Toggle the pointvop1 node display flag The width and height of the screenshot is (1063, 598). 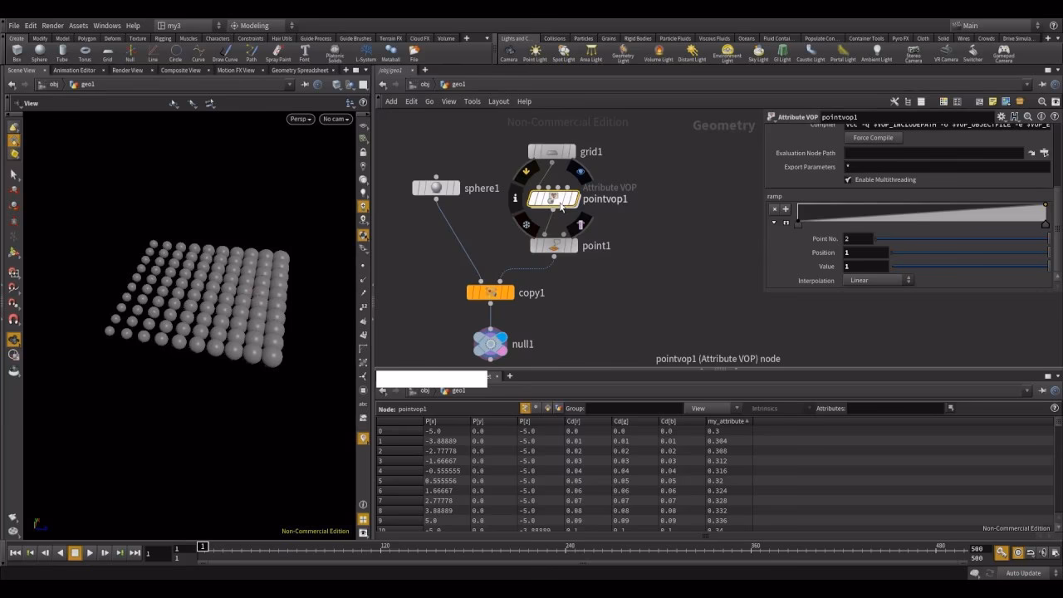click(x=580, y=172)
